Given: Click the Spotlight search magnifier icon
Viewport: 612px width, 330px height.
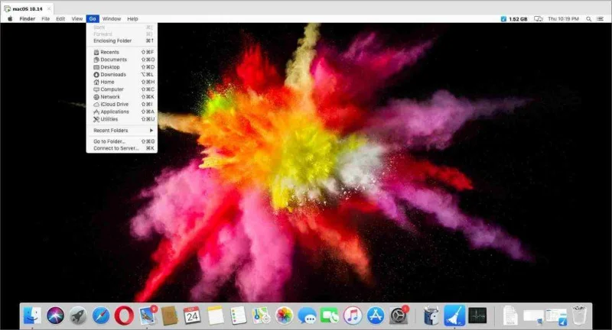Looking at the screenshot, I should (x=590, y=18).
